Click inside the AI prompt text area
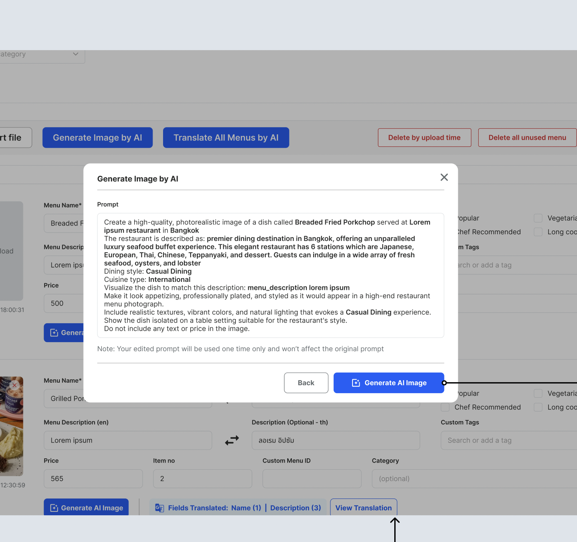Image resolution: width=577 pixels, height=542 pixels. pyautogui.click(x=270, y=275)
